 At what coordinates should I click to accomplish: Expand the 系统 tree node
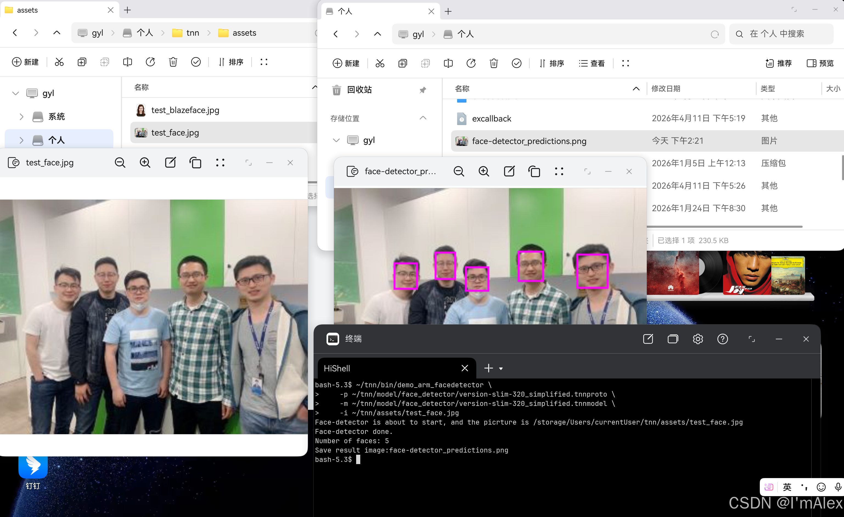point(21,117)
